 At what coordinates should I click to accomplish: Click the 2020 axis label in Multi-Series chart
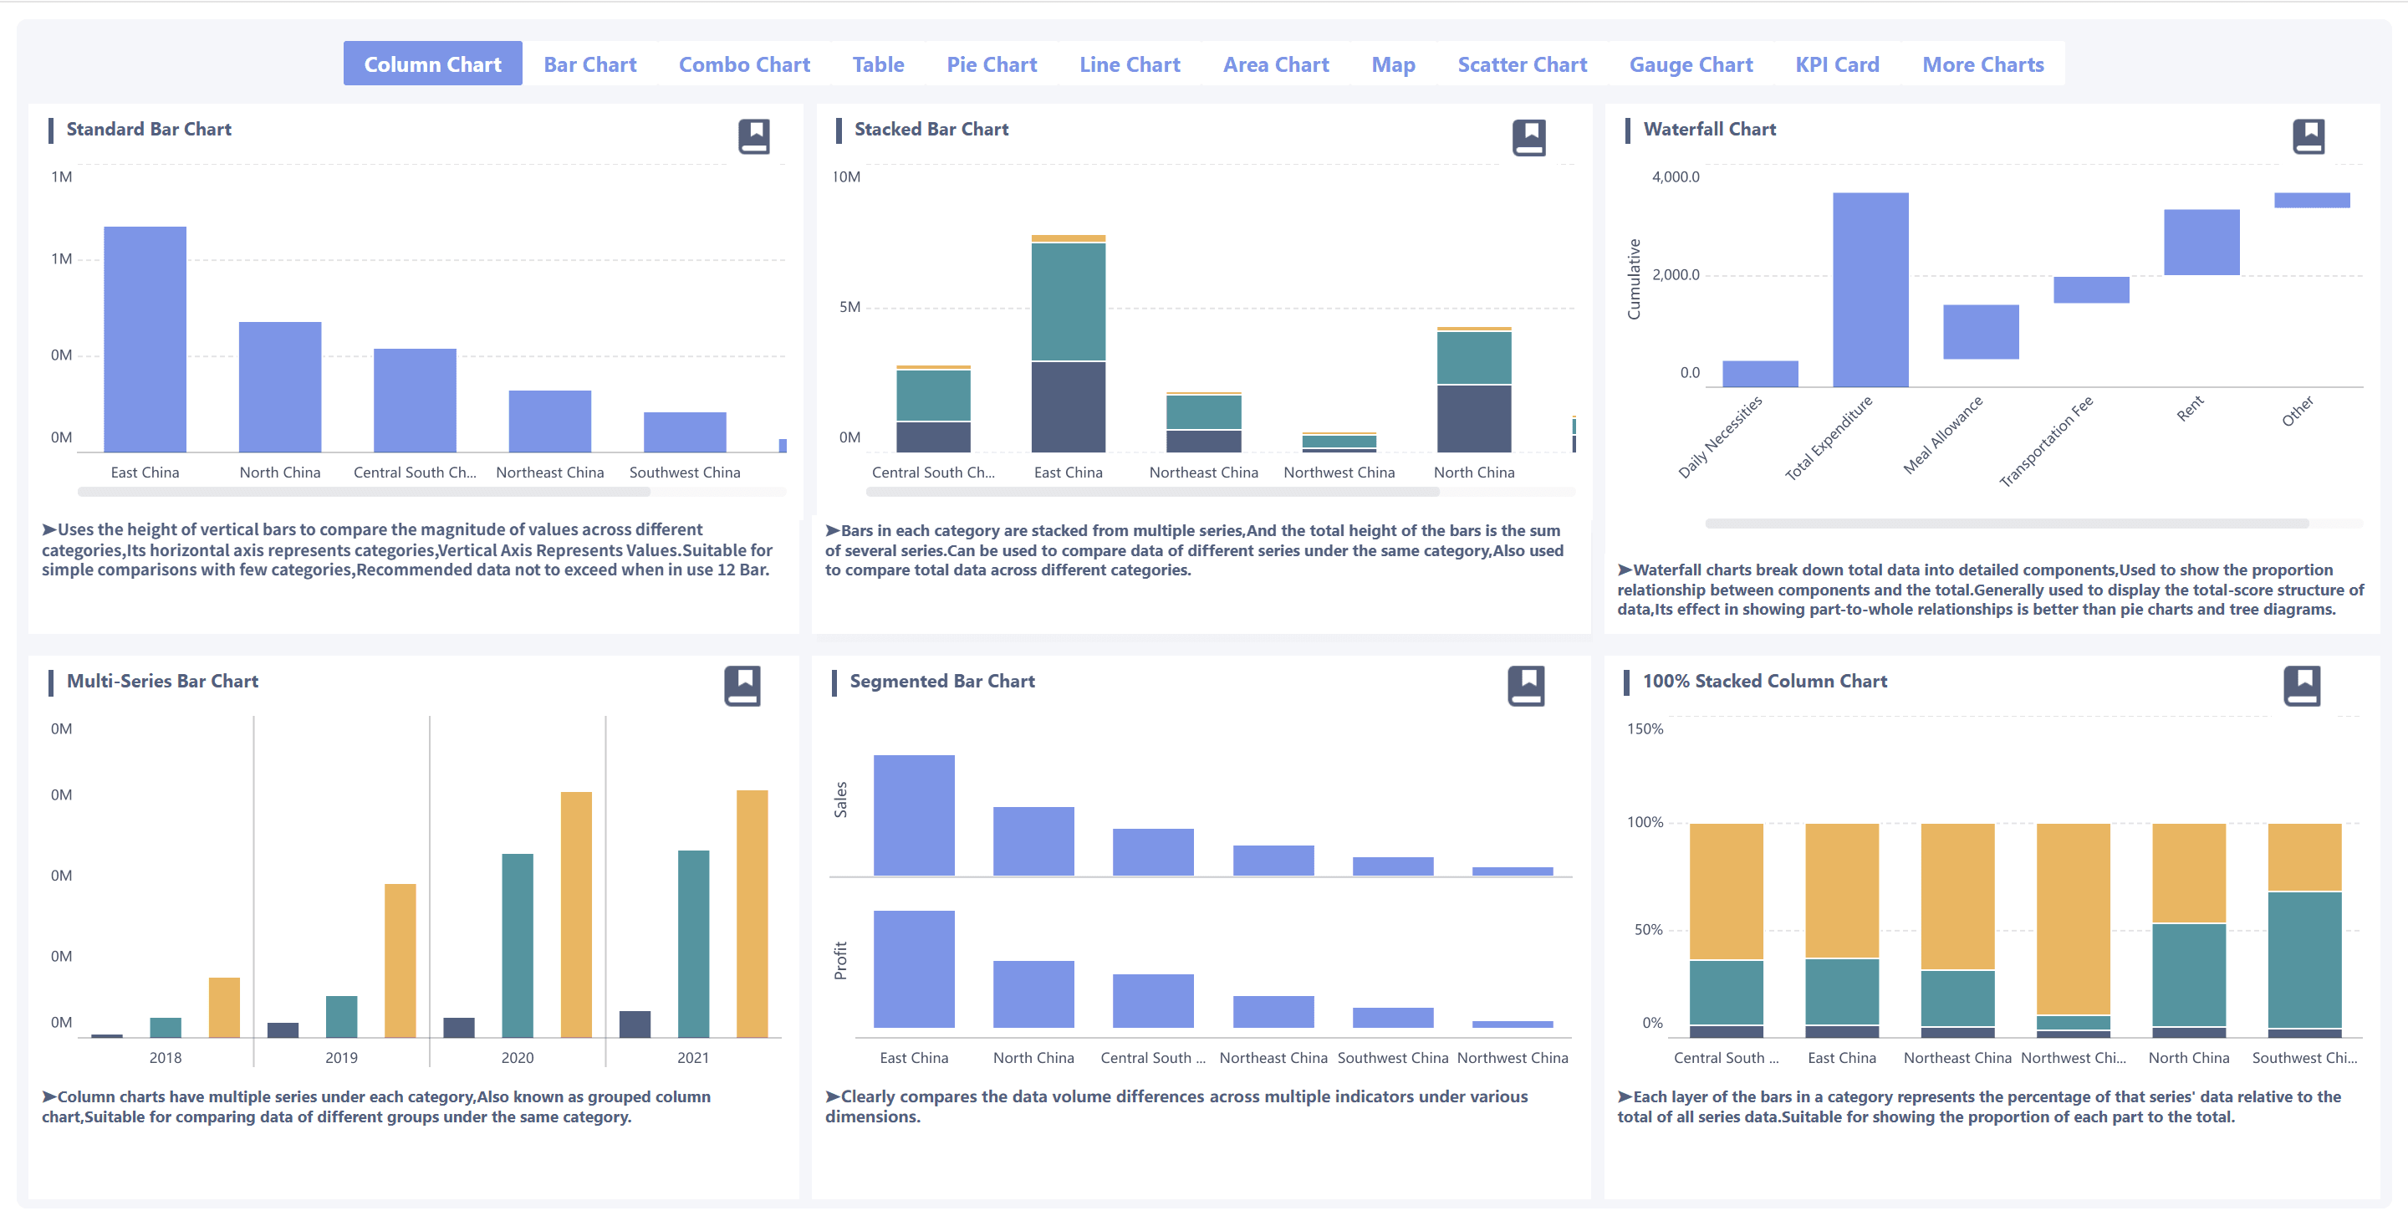[517, 1057]
